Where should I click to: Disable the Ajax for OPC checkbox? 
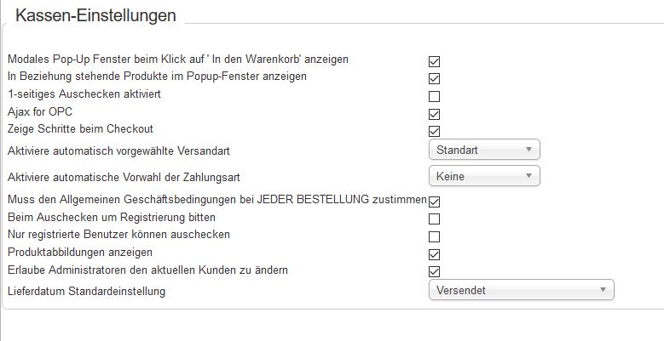point(434,114)
